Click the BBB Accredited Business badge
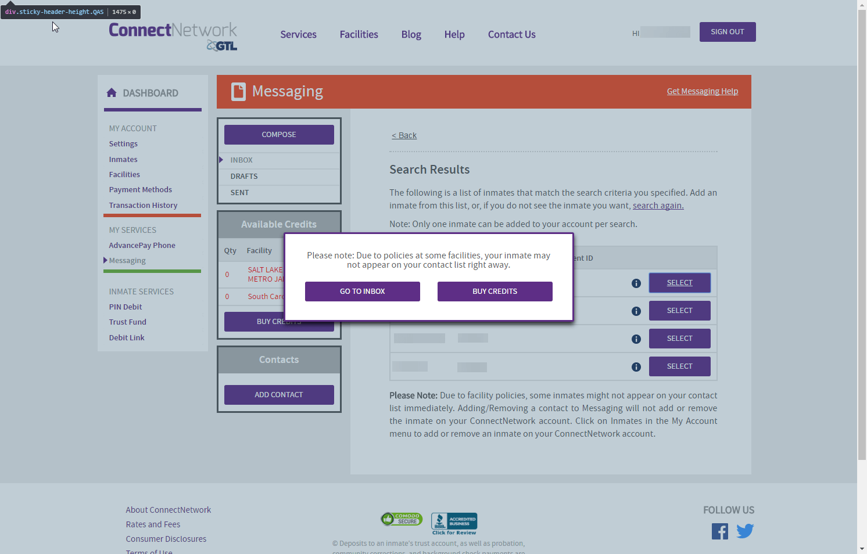Screen dimensions: 867x554 (454, 524)
